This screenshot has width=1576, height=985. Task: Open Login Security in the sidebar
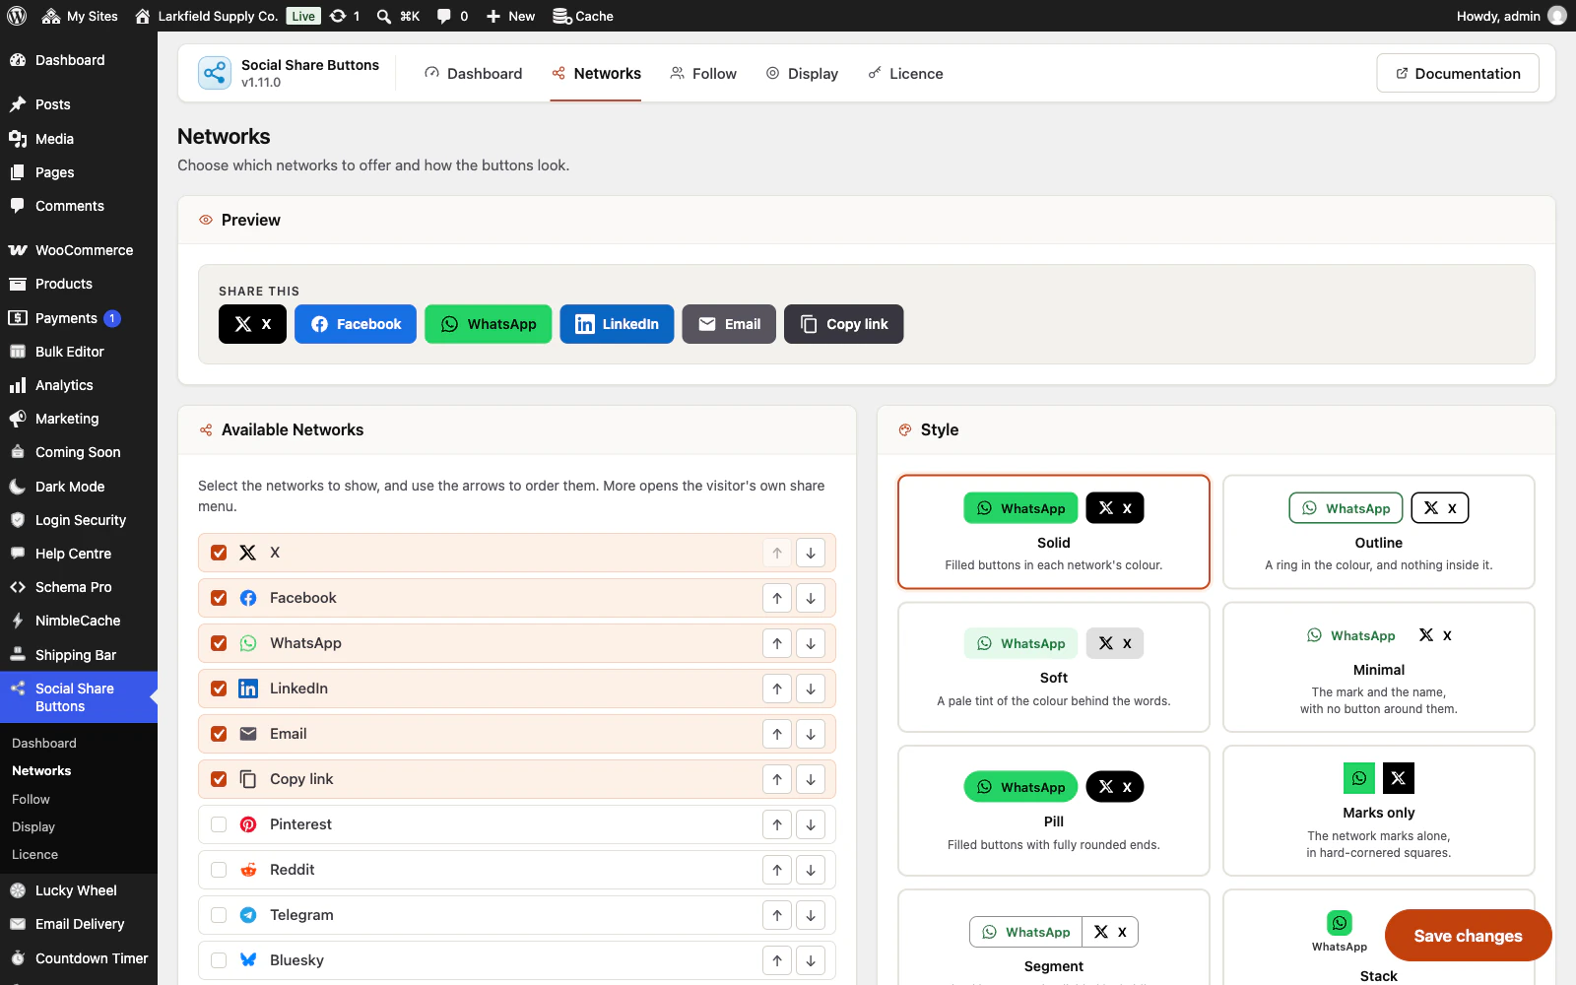(79, 520)
